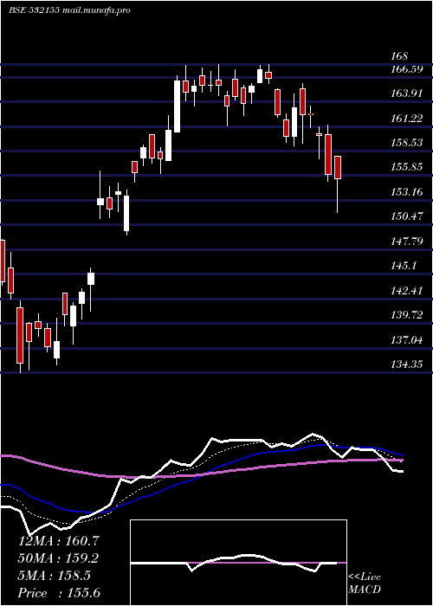The image size is (433, 606).
Task: Click the <<Live MACD label
Action: pos(365,583)
